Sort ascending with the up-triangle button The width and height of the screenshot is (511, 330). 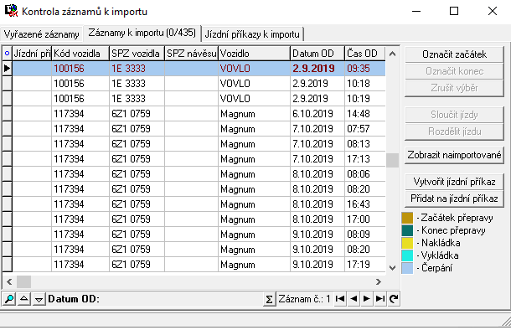[24, 299]
